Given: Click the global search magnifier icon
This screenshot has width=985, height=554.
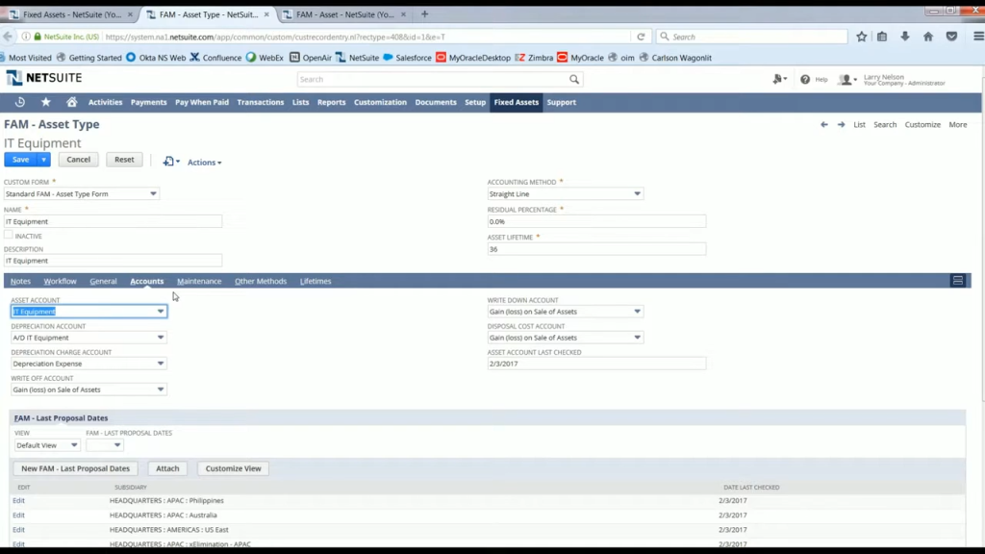Looking at the screenshot, I should [x=574, y=80].
